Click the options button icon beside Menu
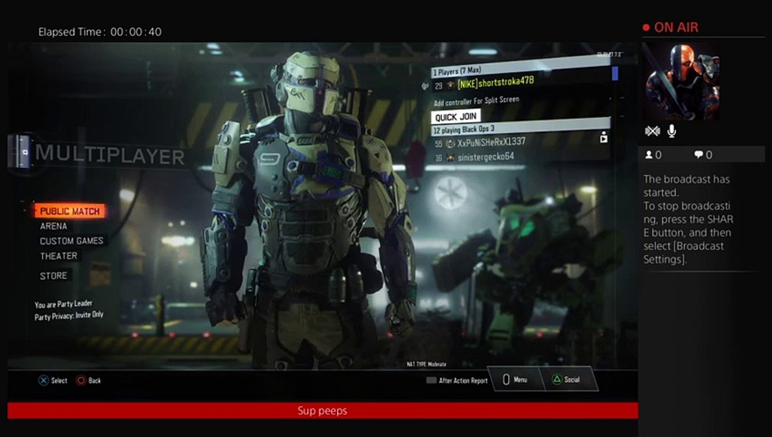 (x=506, y=380)
